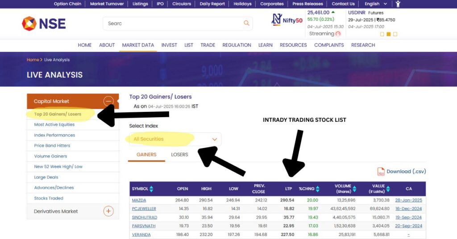This screenshot has height=239, width=457.
Task: Select Volume Gainers sidebar item
Action: pyautogui.click(x=50, y=156)
